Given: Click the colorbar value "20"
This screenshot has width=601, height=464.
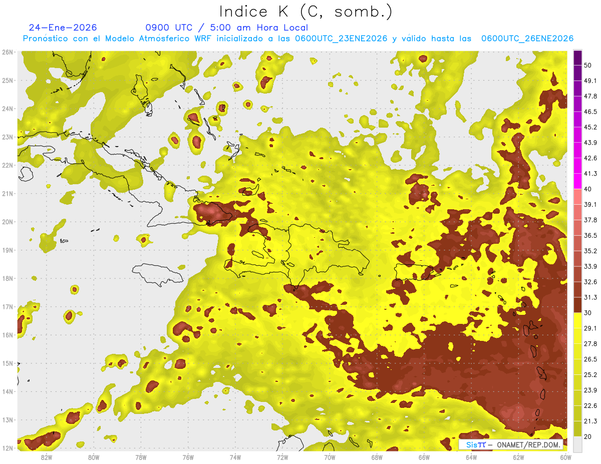Looking at the screenshot, I should click(589, 437).
